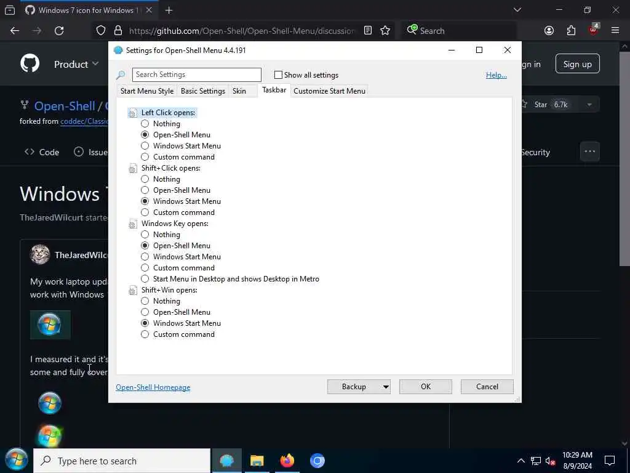Click the Windows 7 start orb on taskbar
This screenshot has width=630, height=473.
click(x=16, y=459)
